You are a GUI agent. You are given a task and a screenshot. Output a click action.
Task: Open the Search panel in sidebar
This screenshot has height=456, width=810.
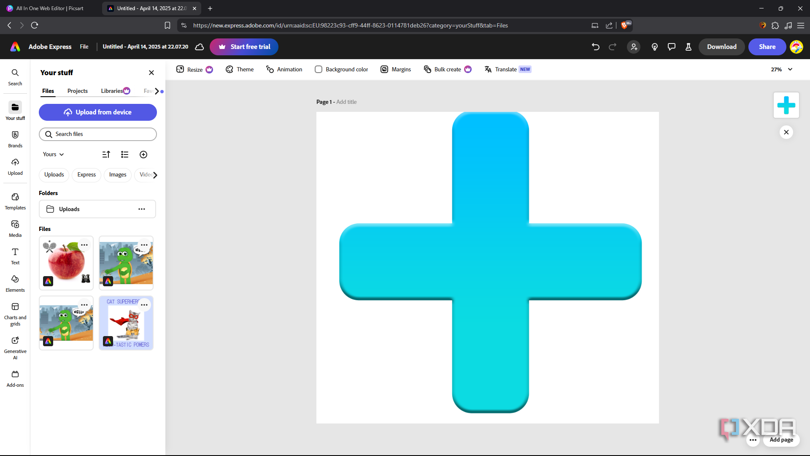[15, 77]
